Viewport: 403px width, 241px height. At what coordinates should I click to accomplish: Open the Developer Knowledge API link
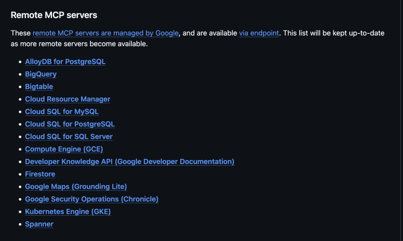point(129,162)
